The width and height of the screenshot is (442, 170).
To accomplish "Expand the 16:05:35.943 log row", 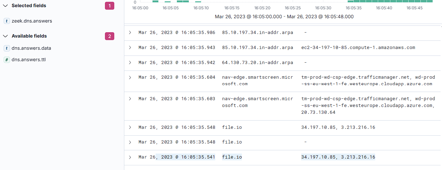I will (130, 48).
